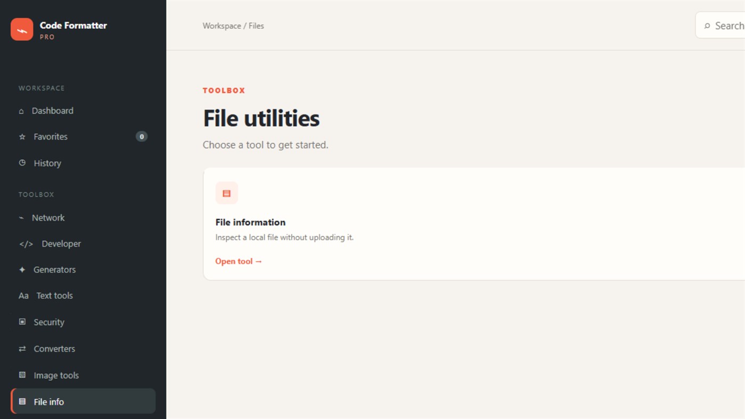The image size is (745, 419).
Task: Click the Code Formatter logo icon
Action: tap(22, 29)
